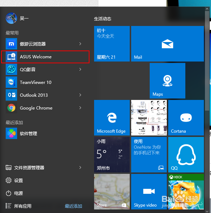Open the Skype video tile
Image resolution: width=211 pixels, height=213 pixels.
tap(149, 192)
